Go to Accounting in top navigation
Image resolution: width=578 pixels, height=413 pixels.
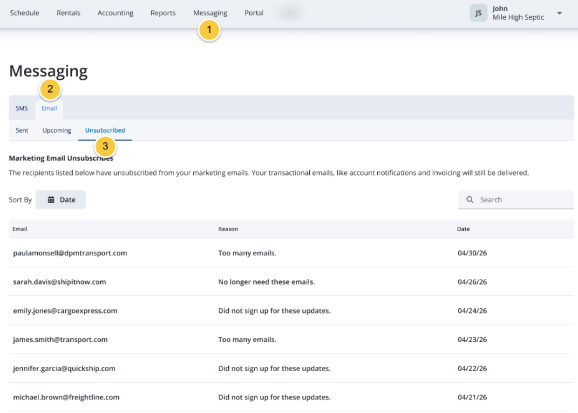click(x=116, y=13)
